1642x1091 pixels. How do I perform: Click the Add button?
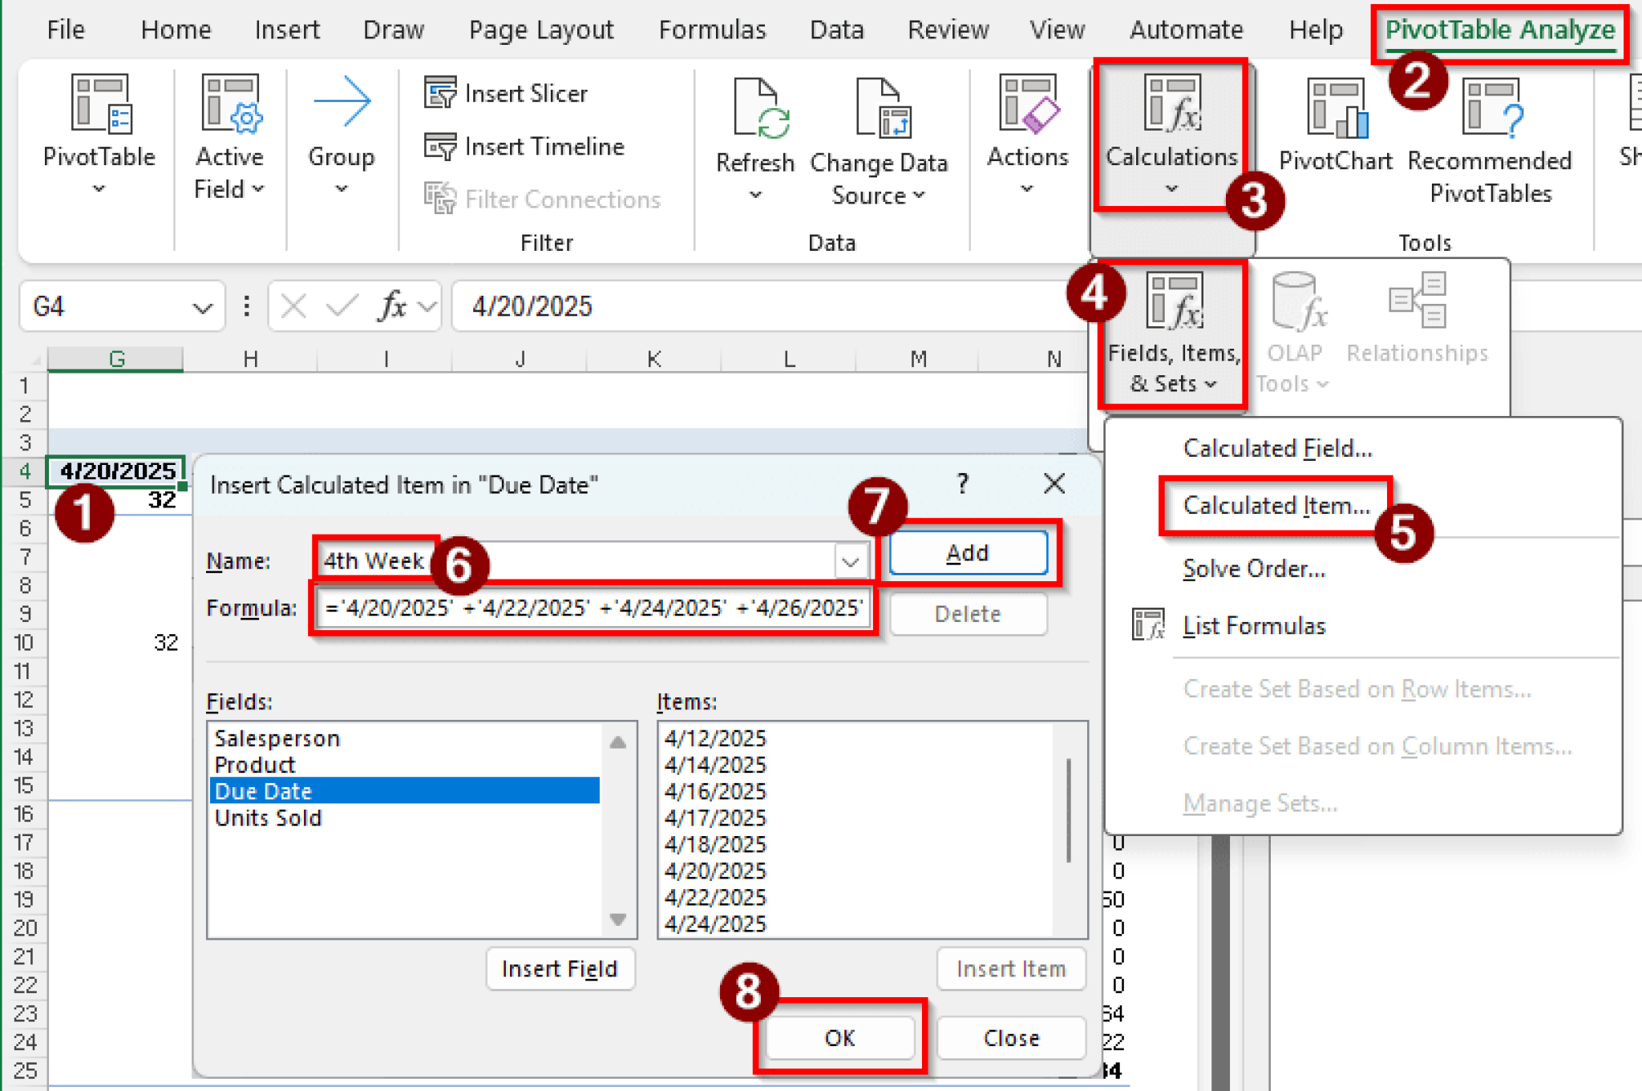(x=967, y=552)
